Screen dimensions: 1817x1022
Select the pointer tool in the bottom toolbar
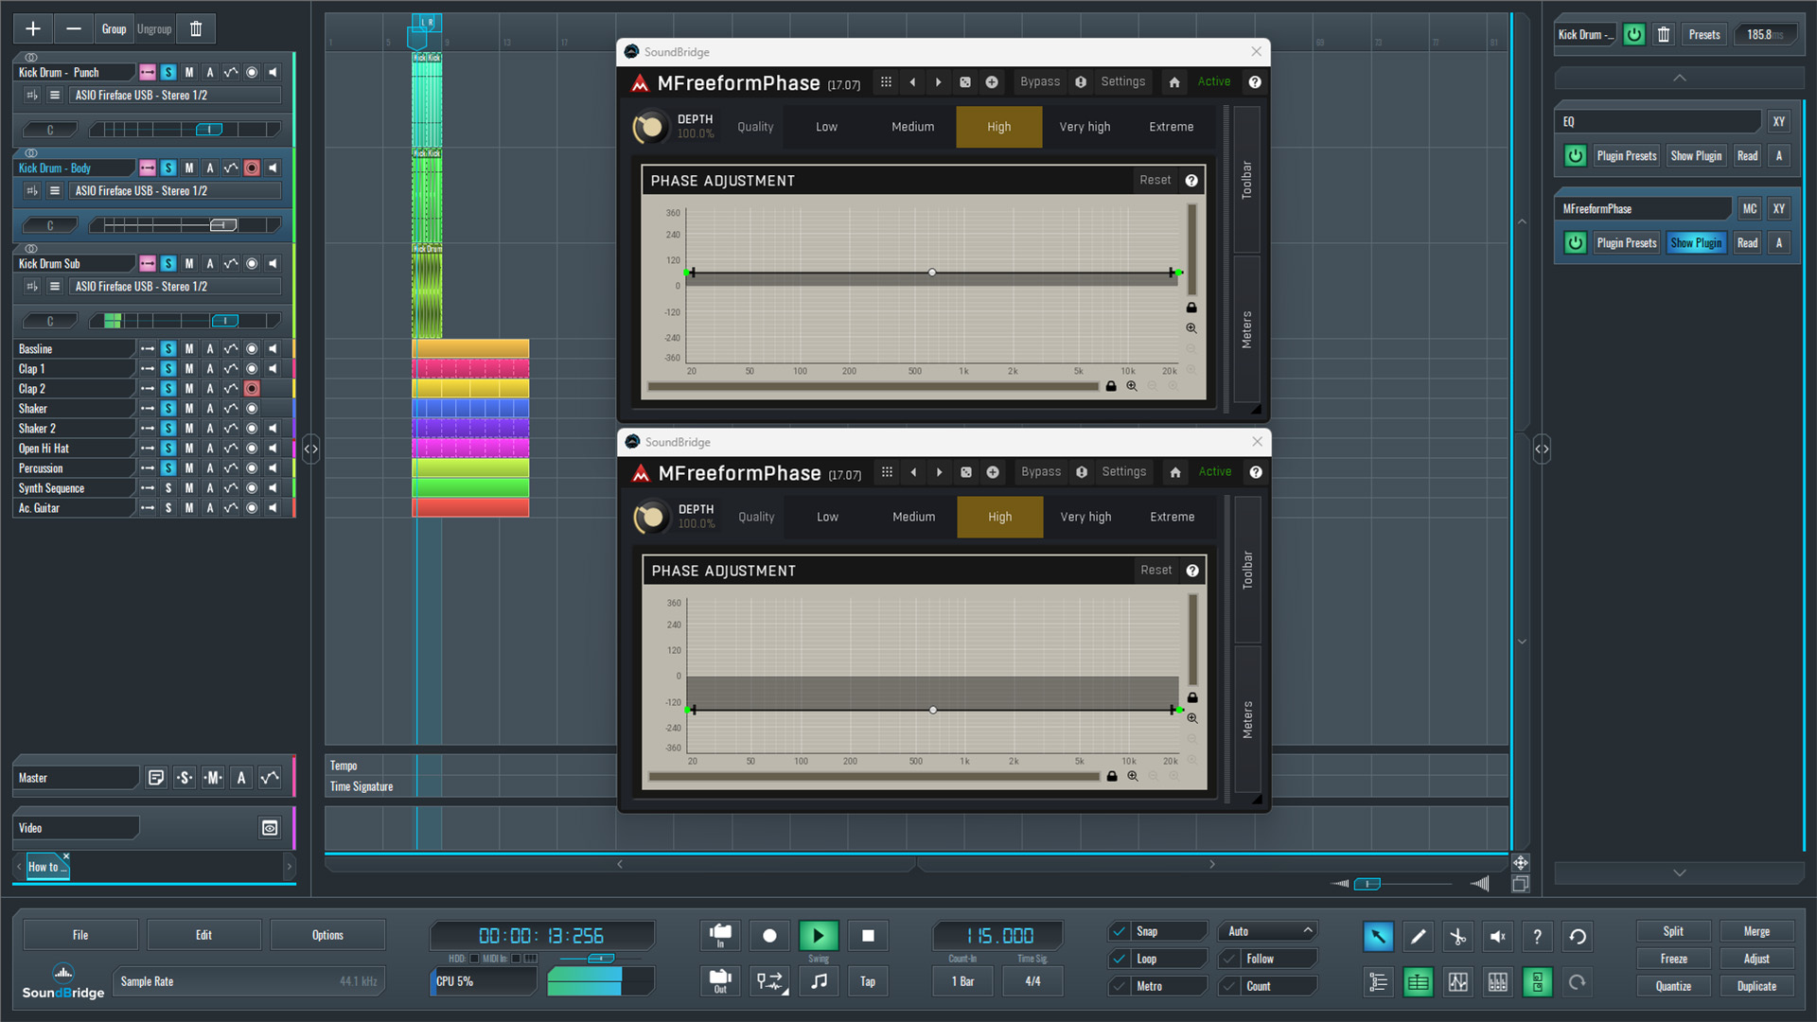(1378, 937)
